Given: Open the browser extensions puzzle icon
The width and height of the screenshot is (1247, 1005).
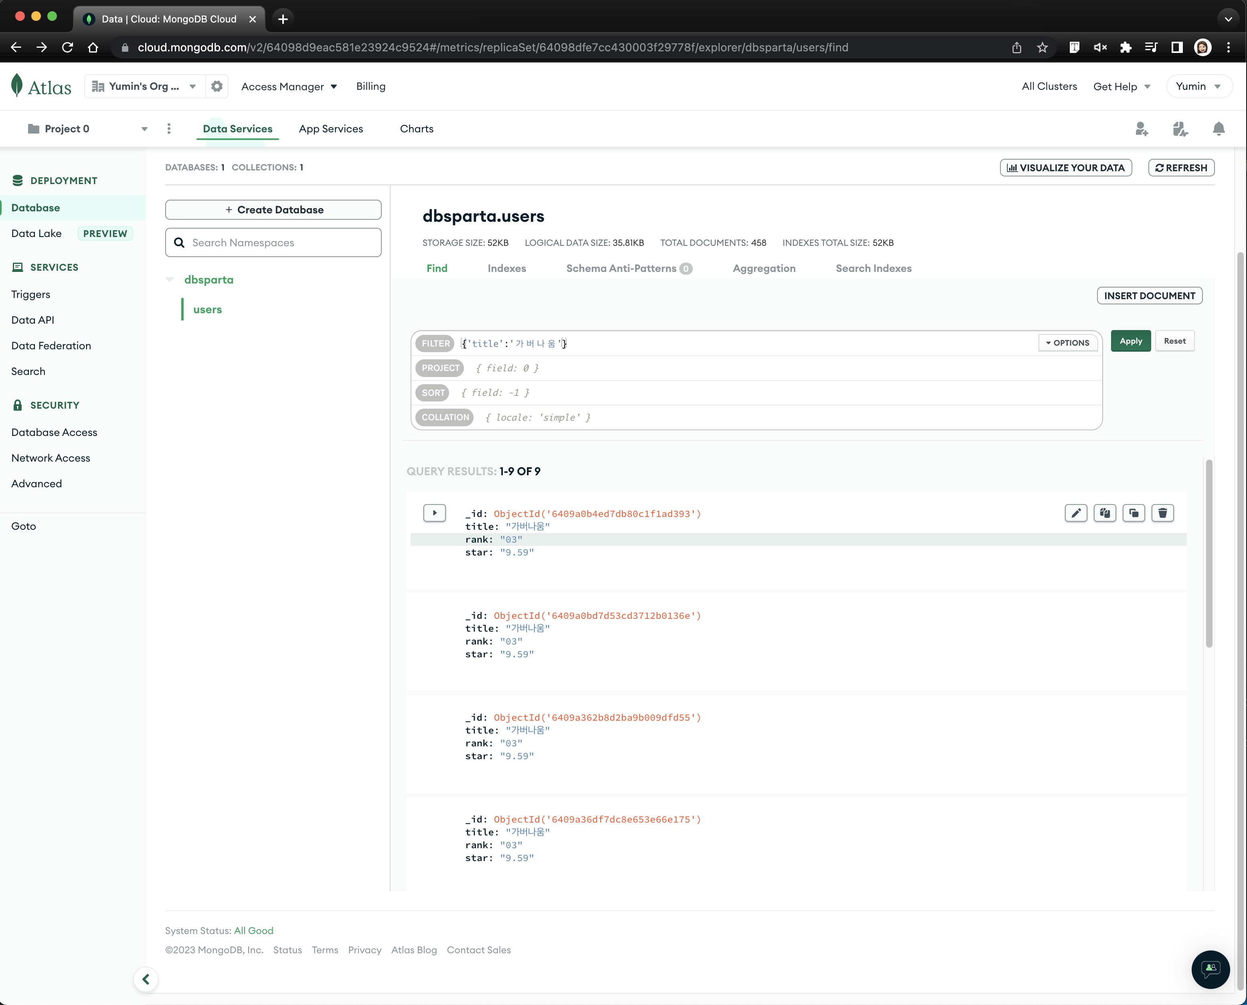Looking at the screenshot, I should pyautogui.click(x=1126, y=47).
